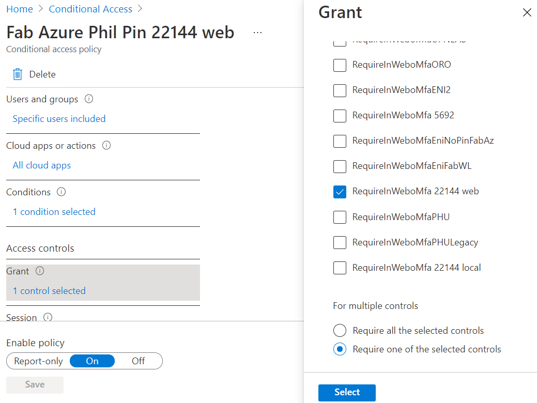
Task: Enable the RequireInWeboMfa 22144 local checkbox
Action: coord(340,268)
